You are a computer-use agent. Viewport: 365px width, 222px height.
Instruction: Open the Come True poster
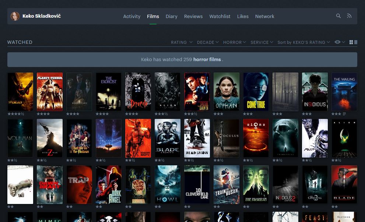256,92
